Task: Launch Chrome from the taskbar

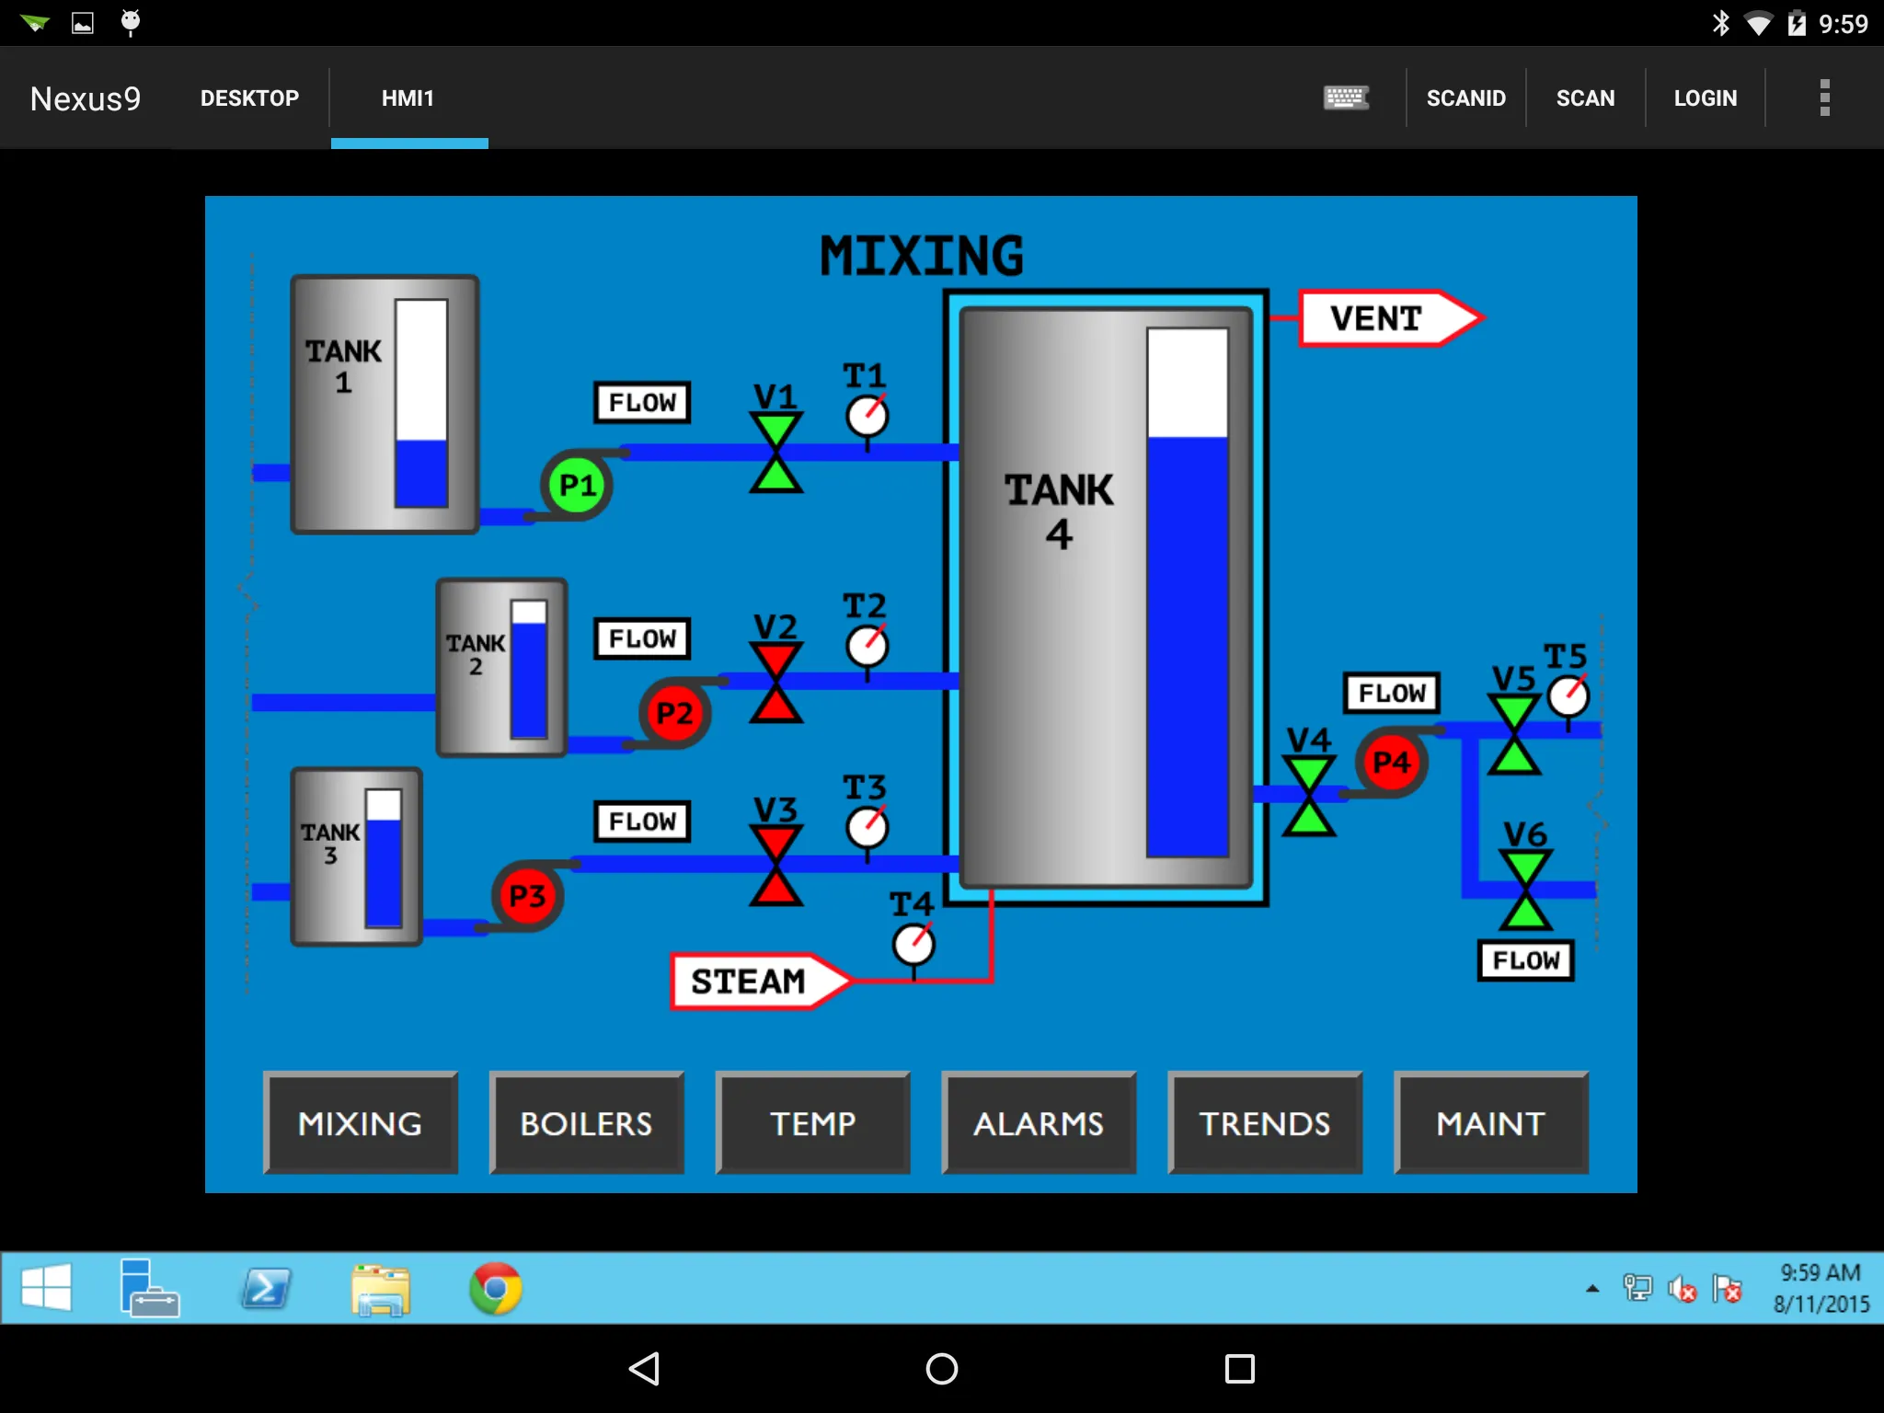Action: pos(495,1288)
